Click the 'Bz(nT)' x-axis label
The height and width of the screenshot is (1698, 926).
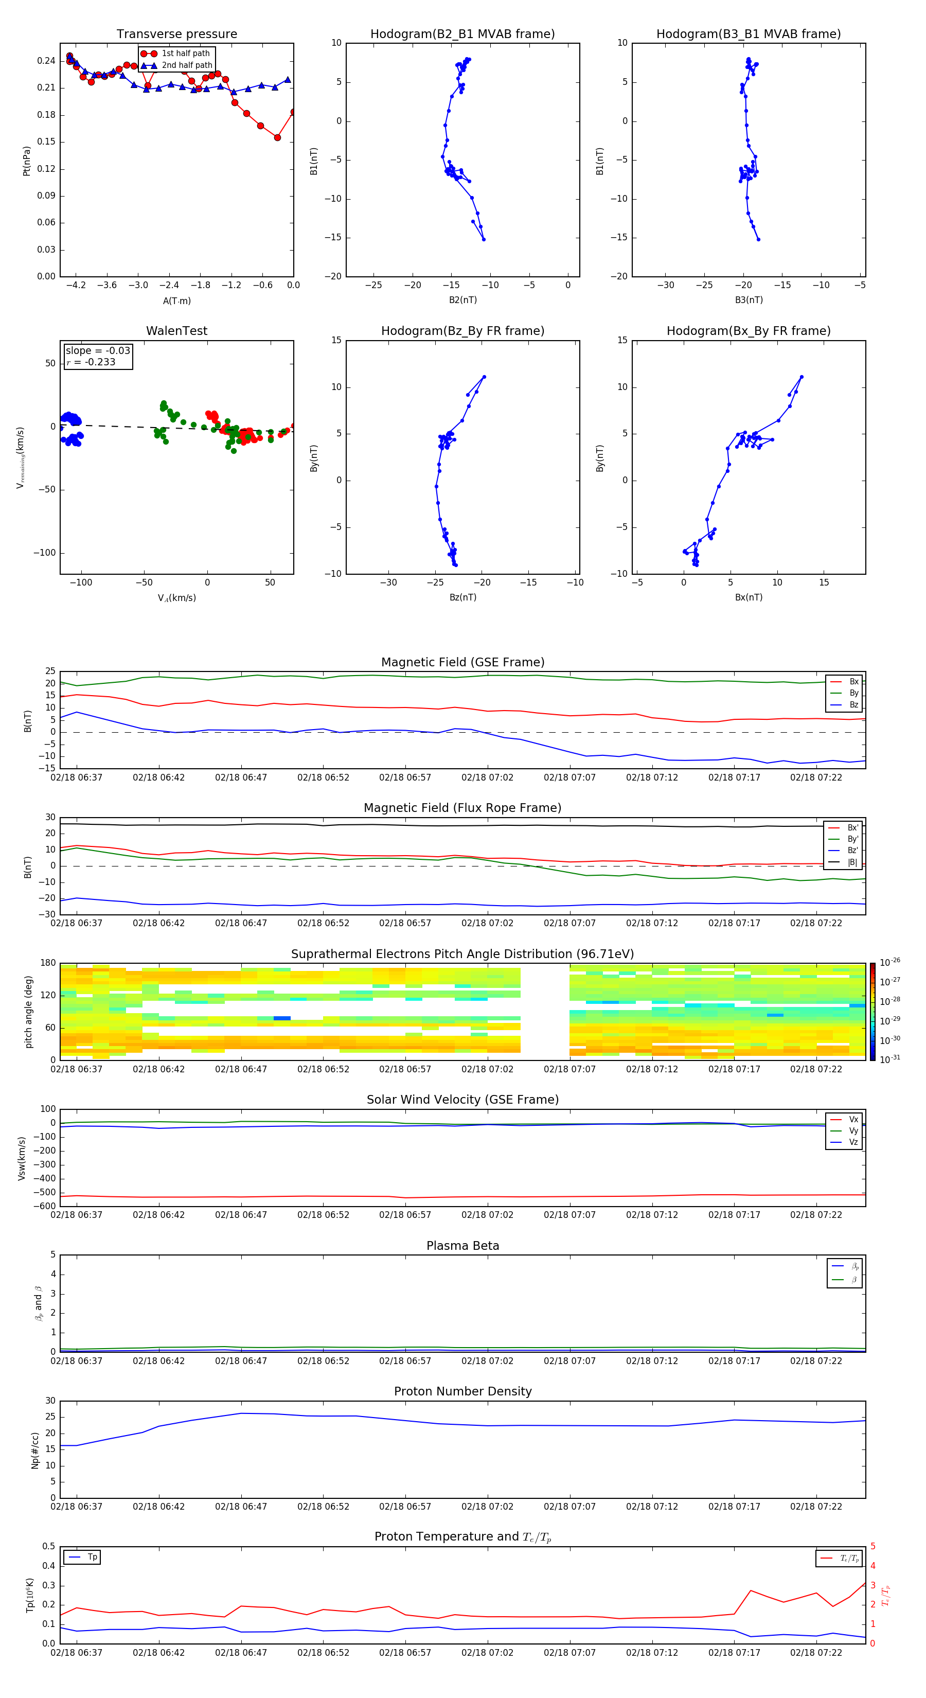point(462,597)
